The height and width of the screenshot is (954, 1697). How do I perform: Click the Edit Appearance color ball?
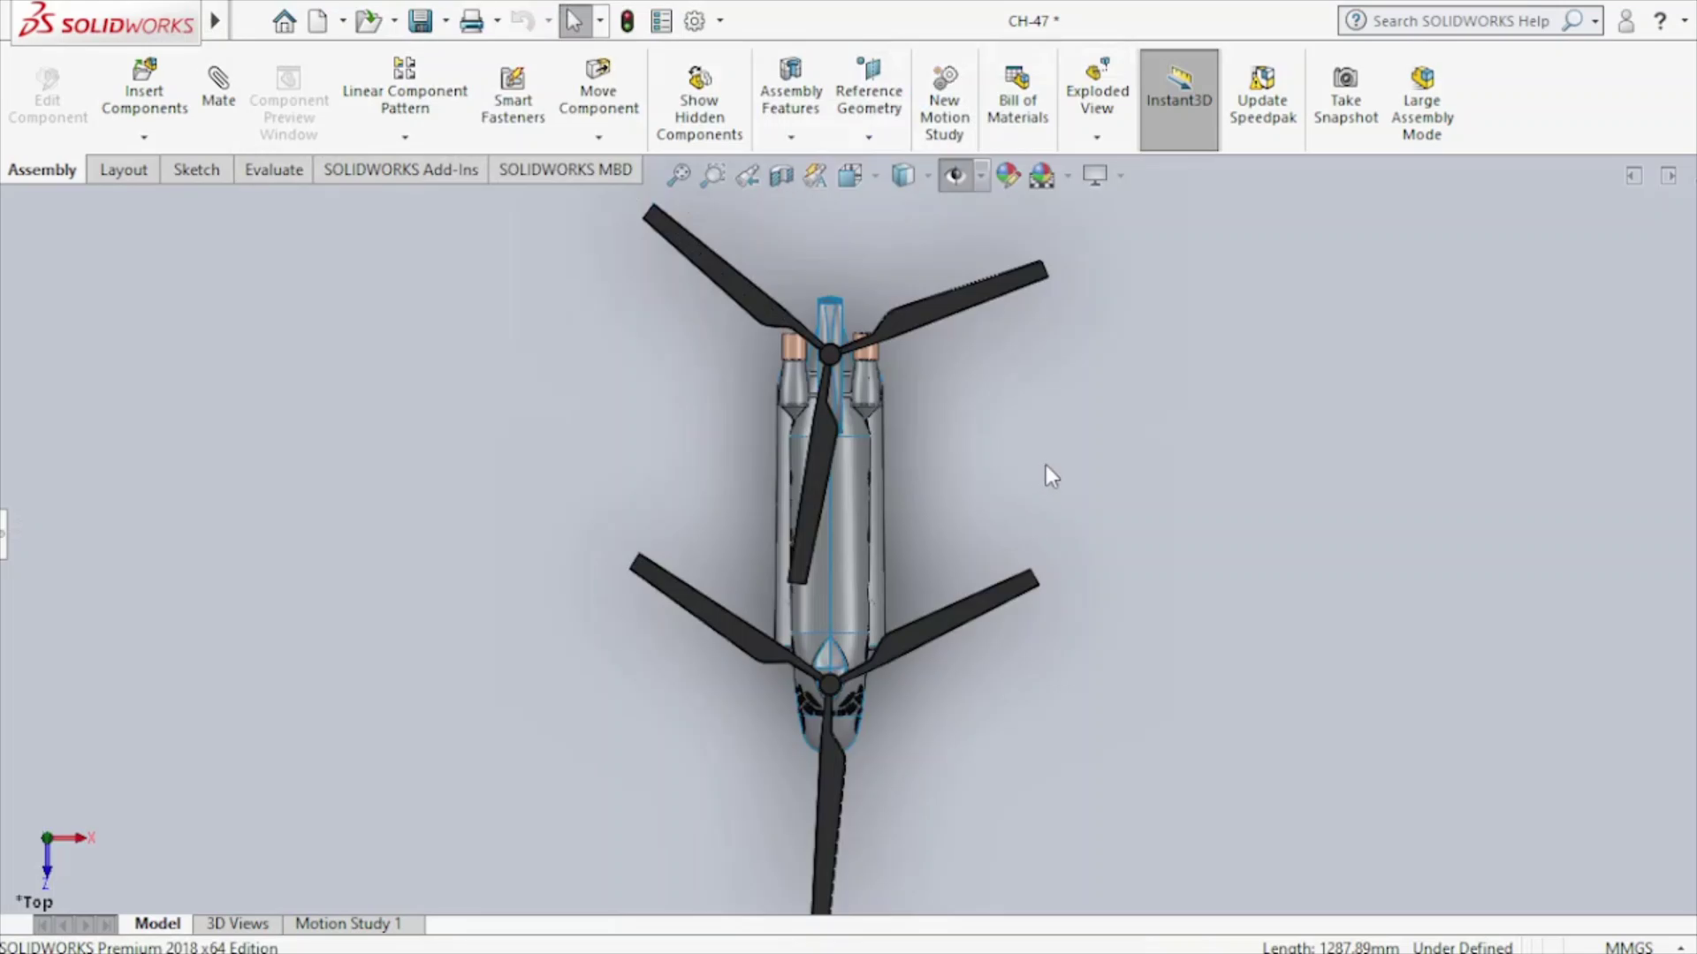point(1008,175)
